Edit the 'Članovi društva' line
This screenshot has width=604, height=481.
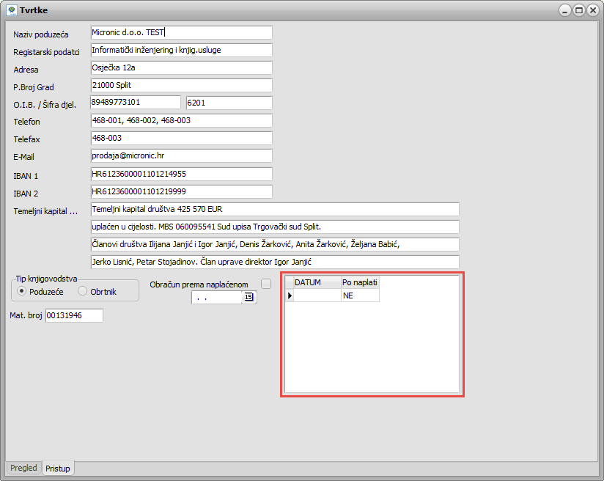tap(275, 244)
